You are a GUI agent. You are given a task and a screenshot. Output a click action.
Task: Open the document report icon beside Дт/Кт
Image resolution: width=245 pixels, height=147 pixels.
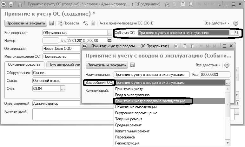[93, 23]
